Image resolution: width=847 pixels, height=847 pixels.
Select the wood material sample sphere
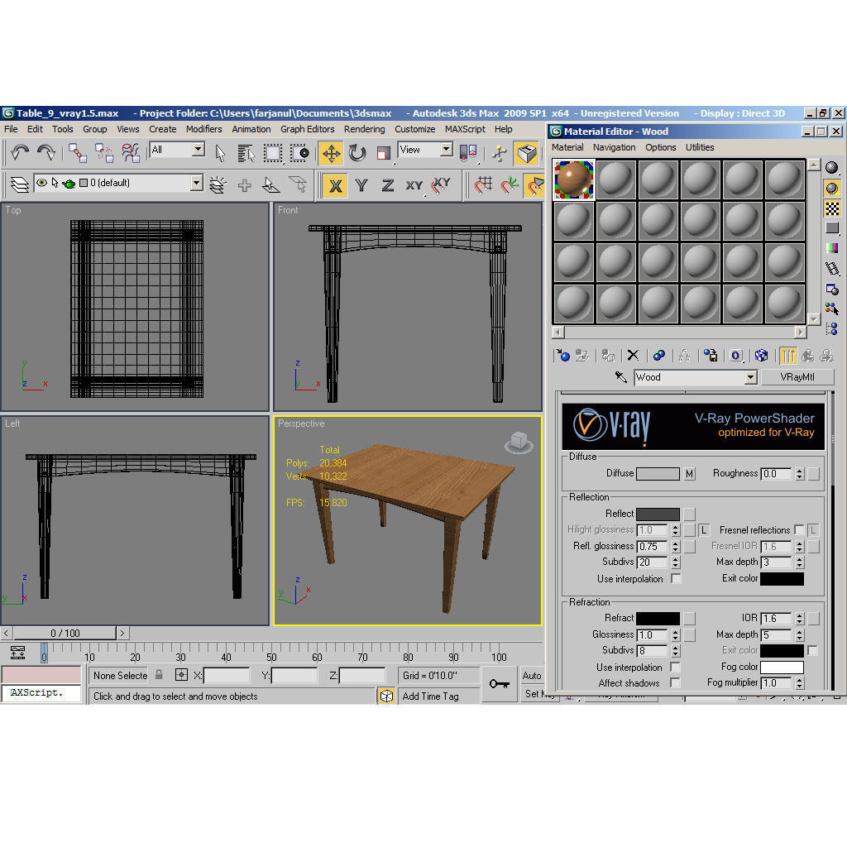coord(574,179)
